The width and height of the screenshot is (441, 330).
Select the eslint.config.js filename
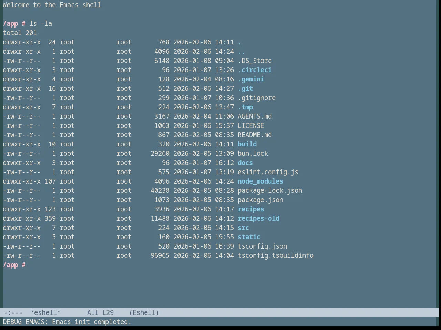pos(268,172)
